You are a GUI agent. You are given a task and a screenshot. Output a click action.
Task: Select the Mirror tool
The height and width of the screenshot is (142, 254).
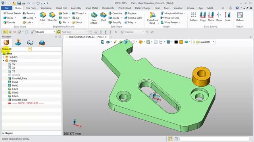(219, 17)
